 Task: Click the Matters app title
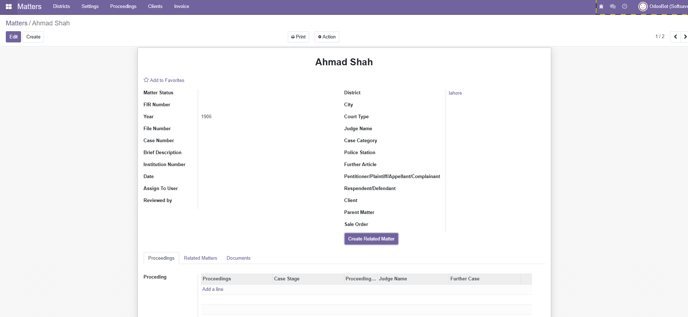(x=29, y=7)
